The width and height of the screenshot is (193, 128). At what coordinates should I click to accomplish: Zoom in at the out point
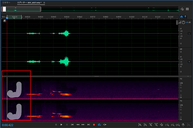(x=172, y=125)
